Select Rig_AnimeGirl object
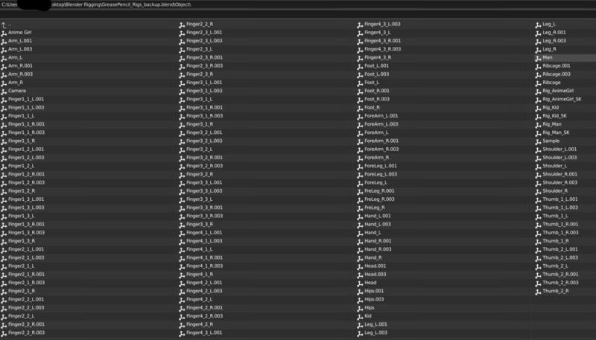This screenshot has width=596, height=340. tap(557, 91)
